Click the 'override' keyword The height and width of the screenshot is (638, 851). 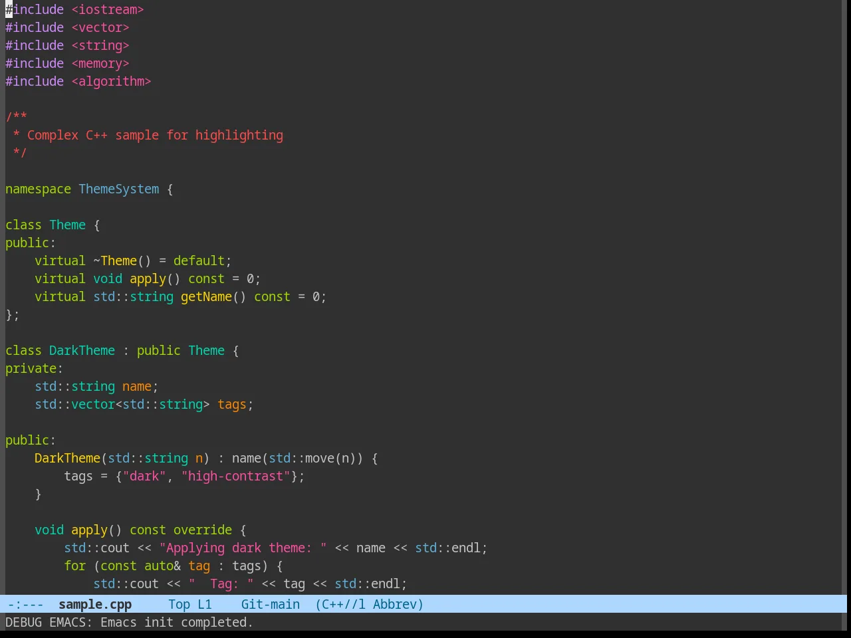click(x=203, y=530)
